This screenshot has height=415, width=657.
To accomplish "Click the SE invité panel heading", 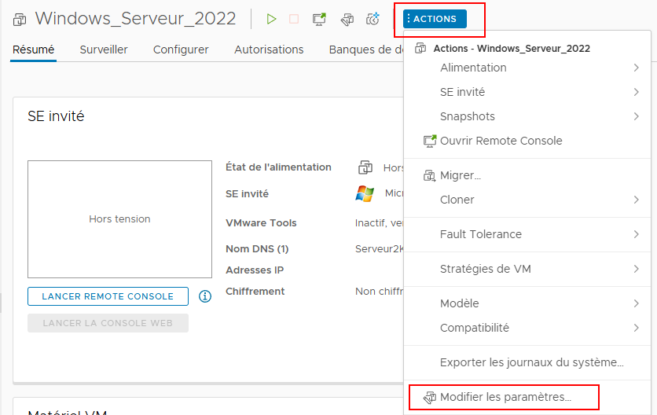I will click(56, 116).
